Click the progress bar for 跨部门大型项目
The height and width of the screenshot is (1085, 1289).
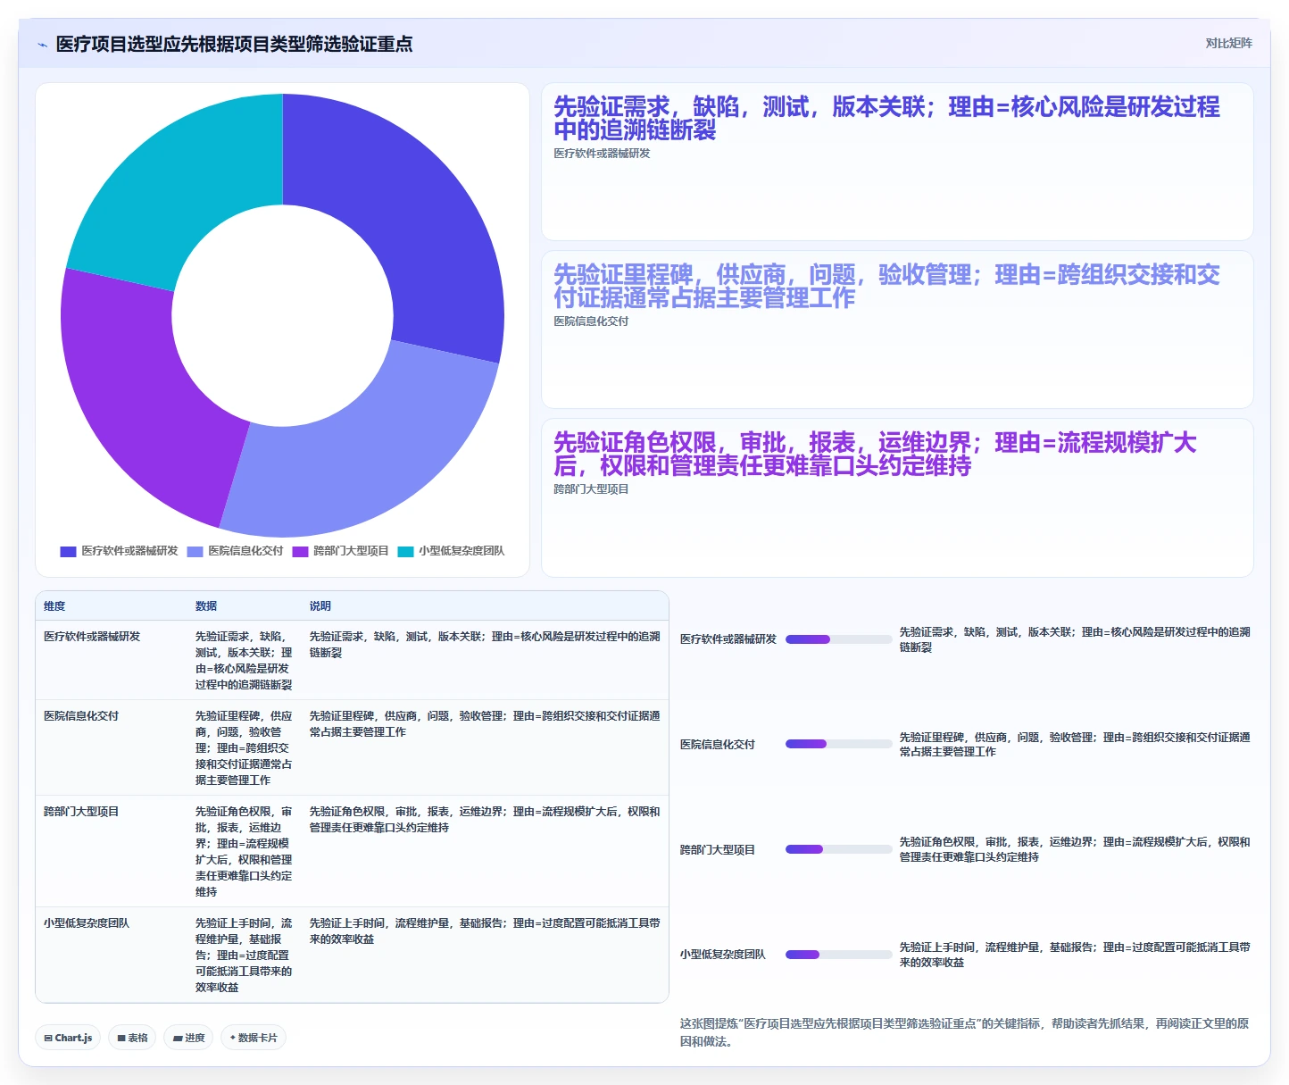pyautogui.click(x=838, y=849)
